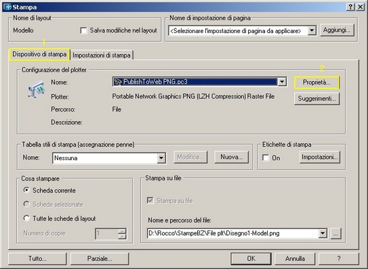Image resolution: width=368 pixels, height=269 pixels.
Task: Browse file path with ellipsis button
Action: (335, 233)
